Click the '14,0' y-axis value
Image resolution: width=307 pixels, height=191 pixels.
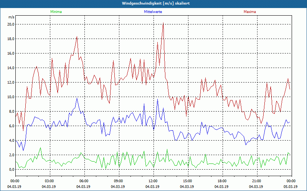11,68
